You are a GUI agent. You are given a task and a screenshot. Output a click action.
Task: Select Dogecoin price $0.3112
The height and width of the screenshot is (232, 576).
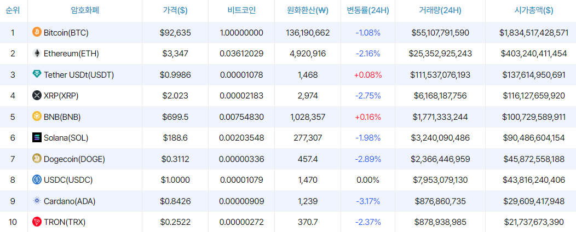[x=175, y=159]
